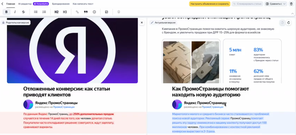Redo the change in the current version

288,23
